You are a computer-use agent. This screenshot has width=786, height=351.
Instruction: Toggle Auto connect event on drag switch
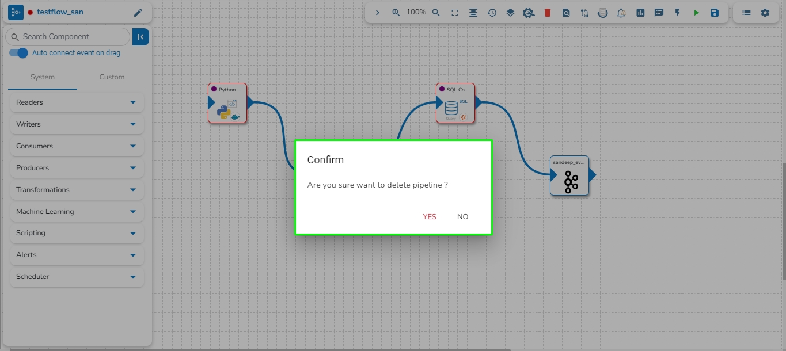tap(19, 53)
